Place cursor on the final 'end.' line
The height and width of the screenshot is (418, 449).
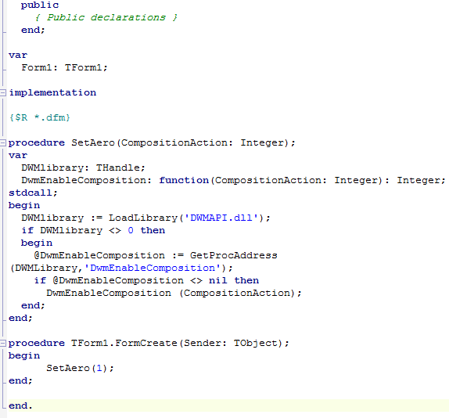[20, 405]
